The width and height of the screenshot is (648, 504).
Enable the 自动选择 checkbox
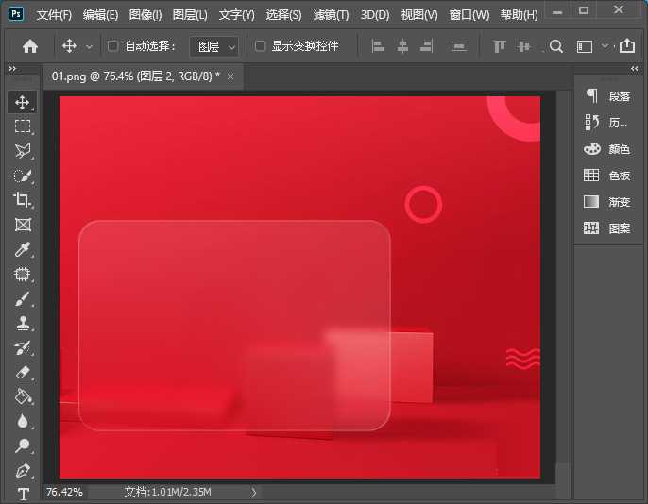click(x=113, y=46)
